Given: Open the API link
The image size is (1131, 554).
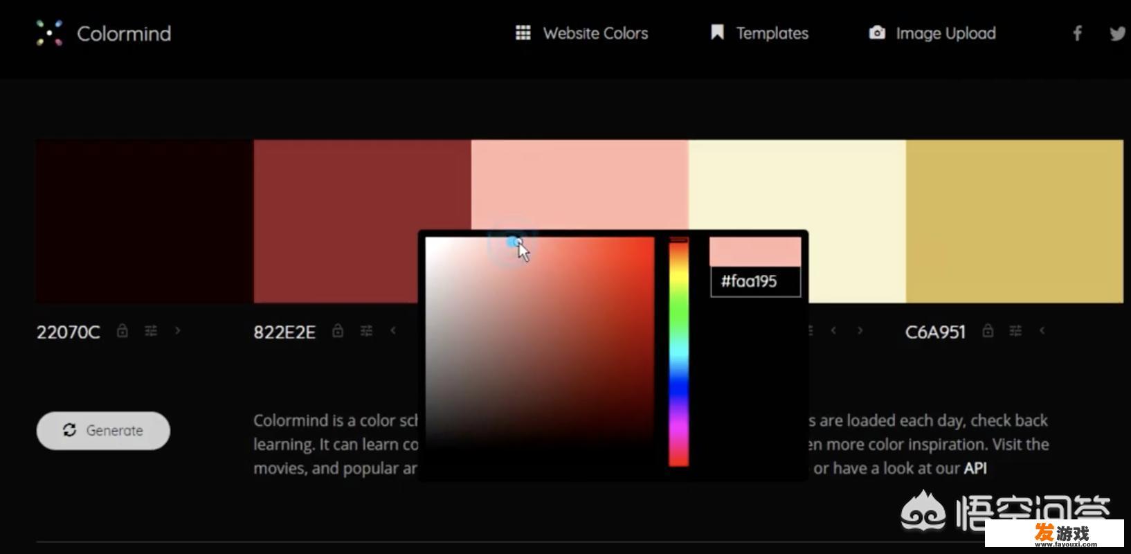Looking at the screenshot, I should click(975, 468).
